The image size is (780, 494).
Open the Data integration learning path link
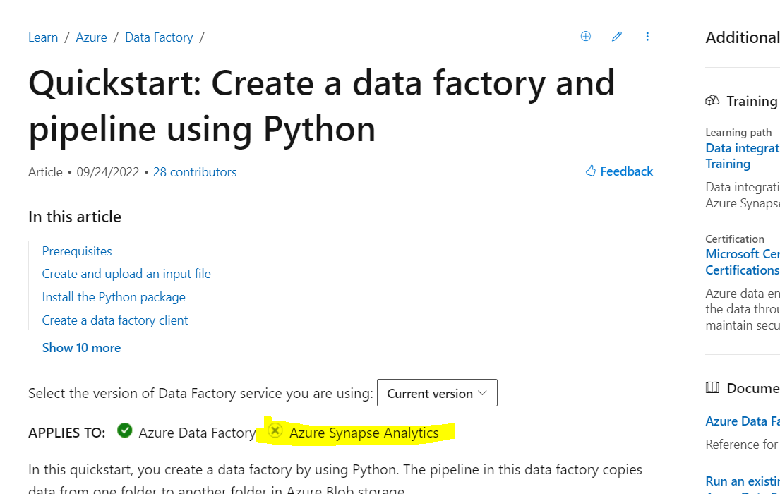(742, 156)
